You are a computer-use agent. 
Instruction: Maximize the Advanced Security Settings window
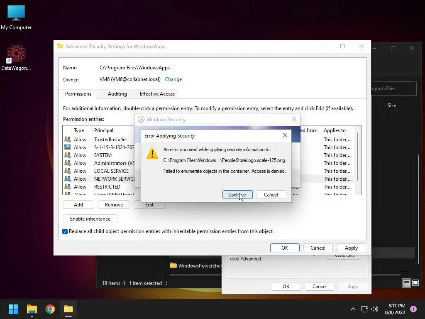point(342,46)
